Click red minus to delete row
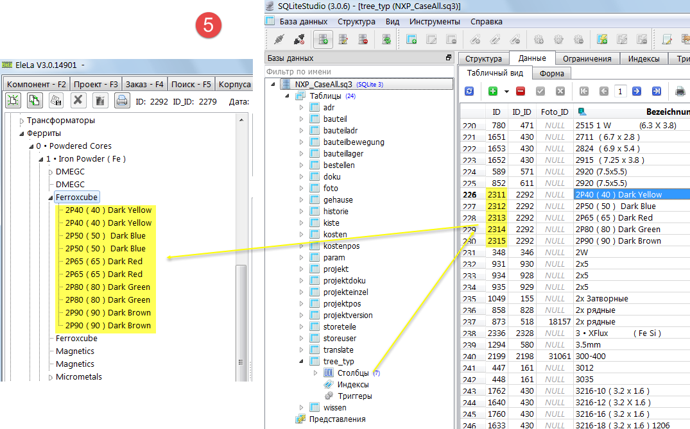This screenshot has width=690, height=429. (x=521, y=91)
